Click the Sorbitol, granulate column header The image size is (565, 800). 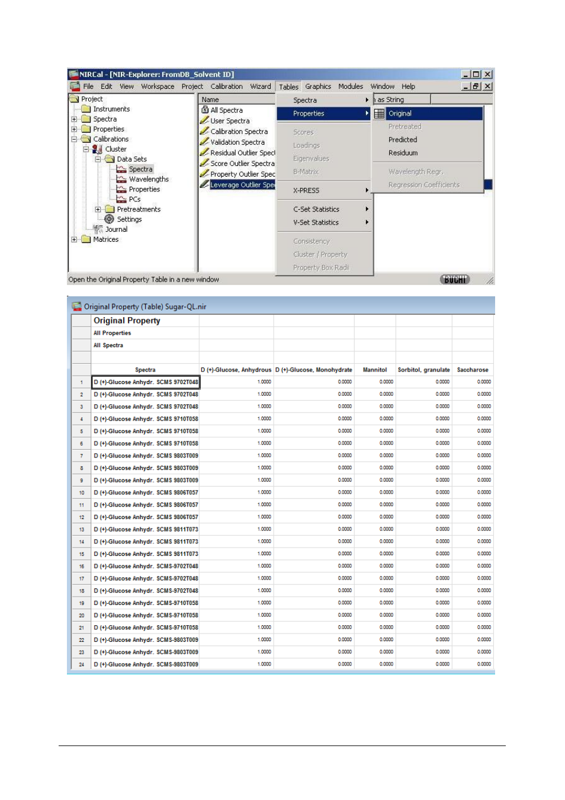point(424,370)
